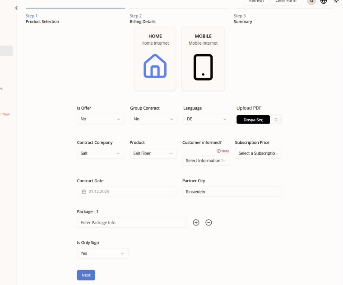This screenshot has width=343, height=285.
Task: Select the Mobile Internet product card
Action: 203,59
